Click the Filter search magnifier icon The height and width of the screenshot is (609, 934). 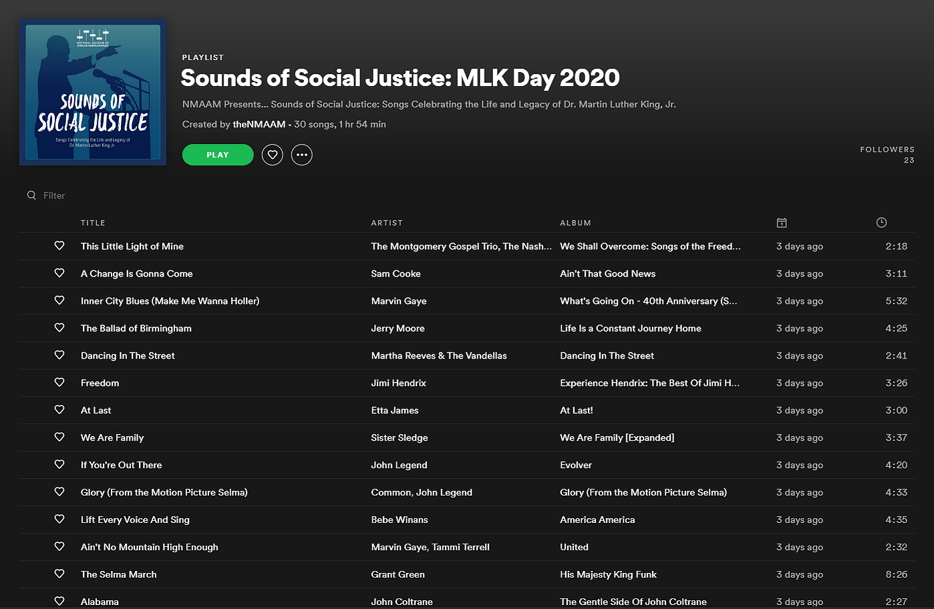(31, 196)
